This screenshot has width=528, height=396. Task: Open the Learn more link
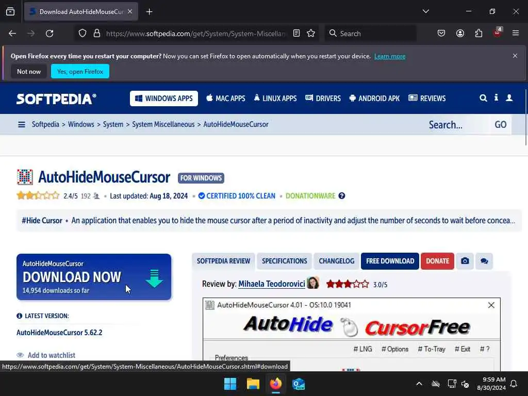[x=390, y=56]
